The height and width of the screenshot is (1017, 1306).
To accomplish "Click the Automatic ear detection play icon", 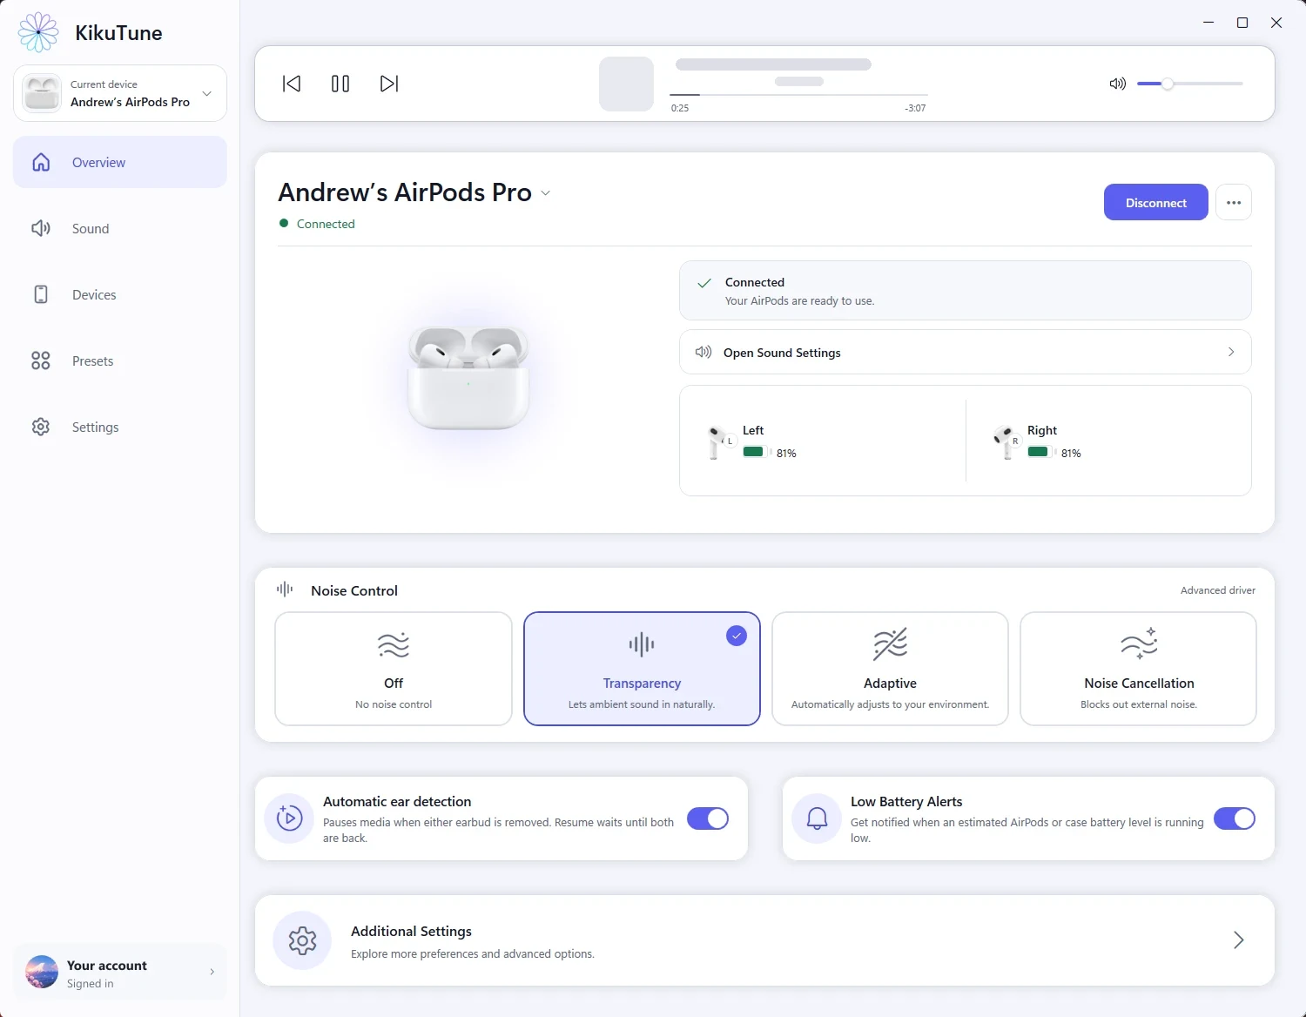I will pos(289,818).
